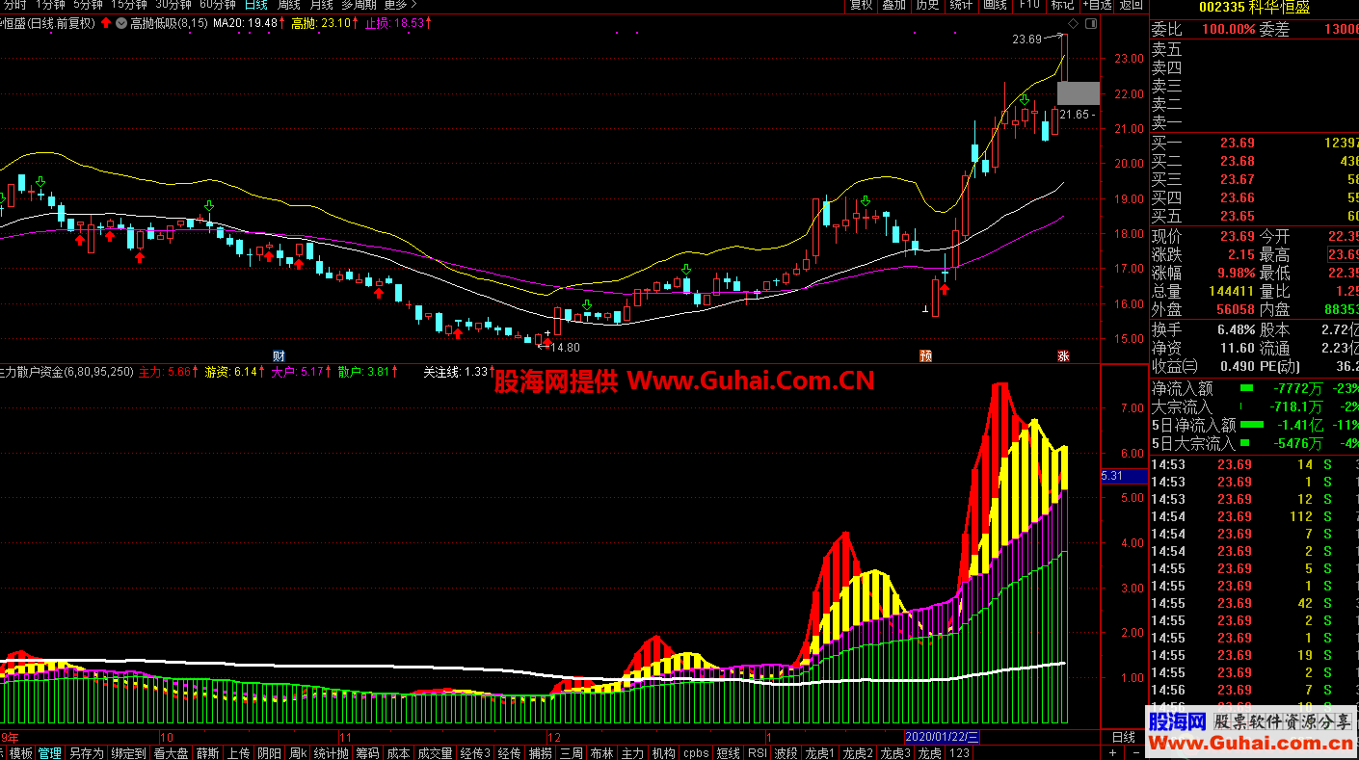Select the 阴阳 indicator tab

point(270,753)
